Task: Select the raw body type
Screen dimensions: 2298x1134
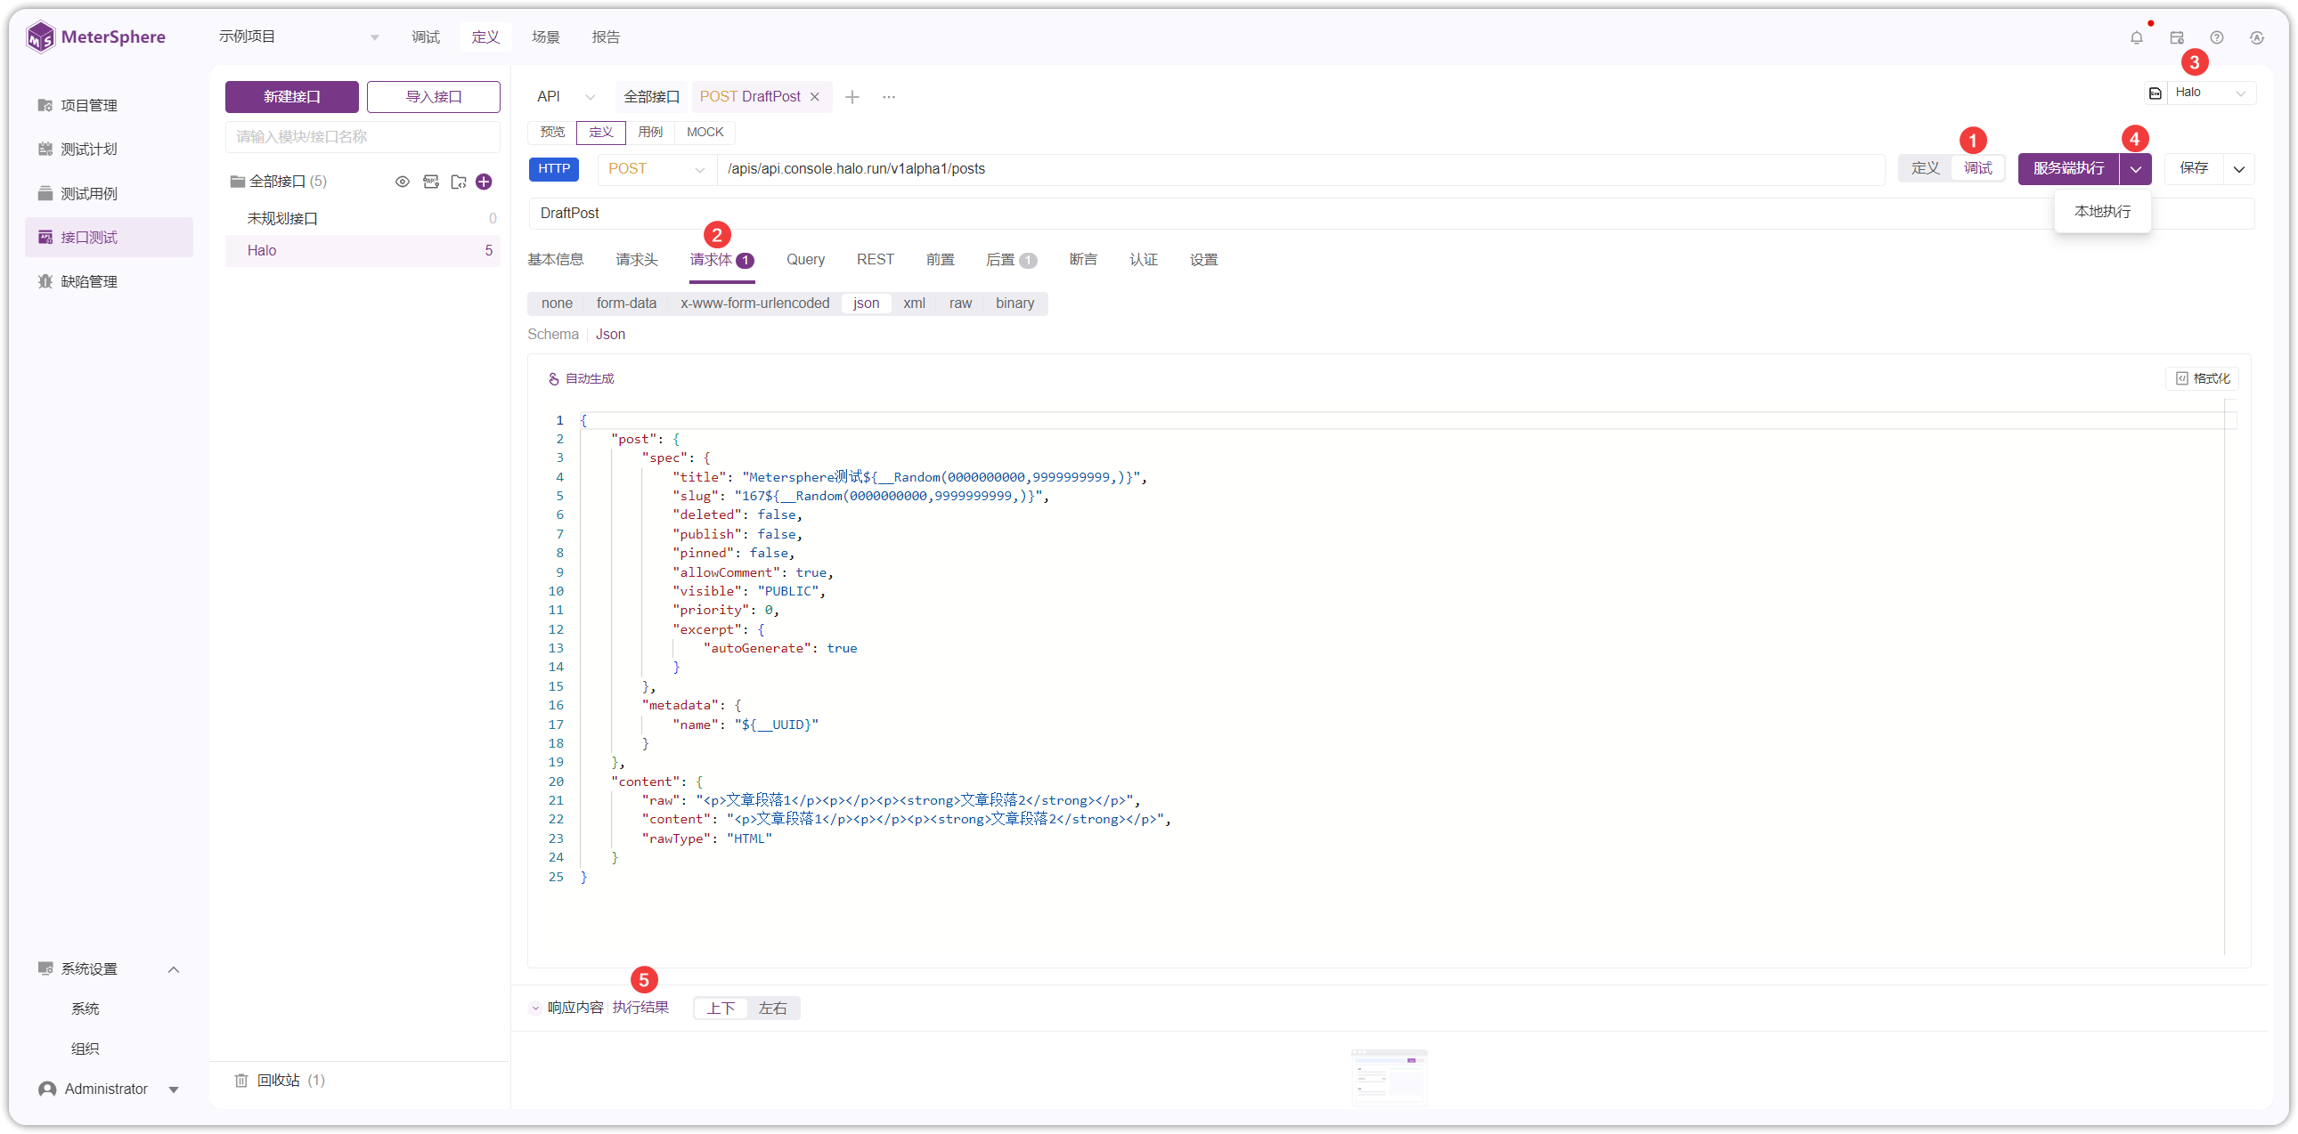Action: click(961, 304)
